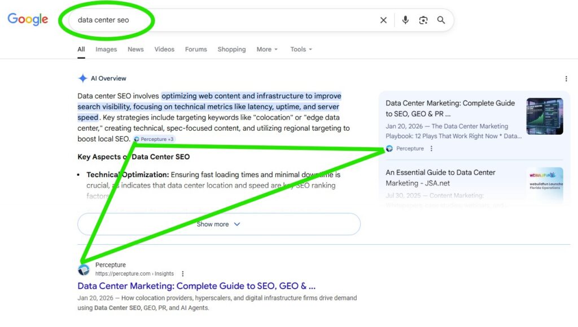Viewport: 578px width, 327px height.
Task: Click Percepture favicon in source card
Action: 389,148
